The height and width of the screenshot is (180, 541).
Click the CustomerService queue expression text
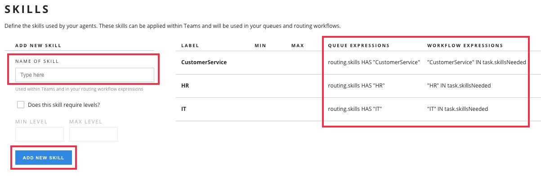point(374,62)
